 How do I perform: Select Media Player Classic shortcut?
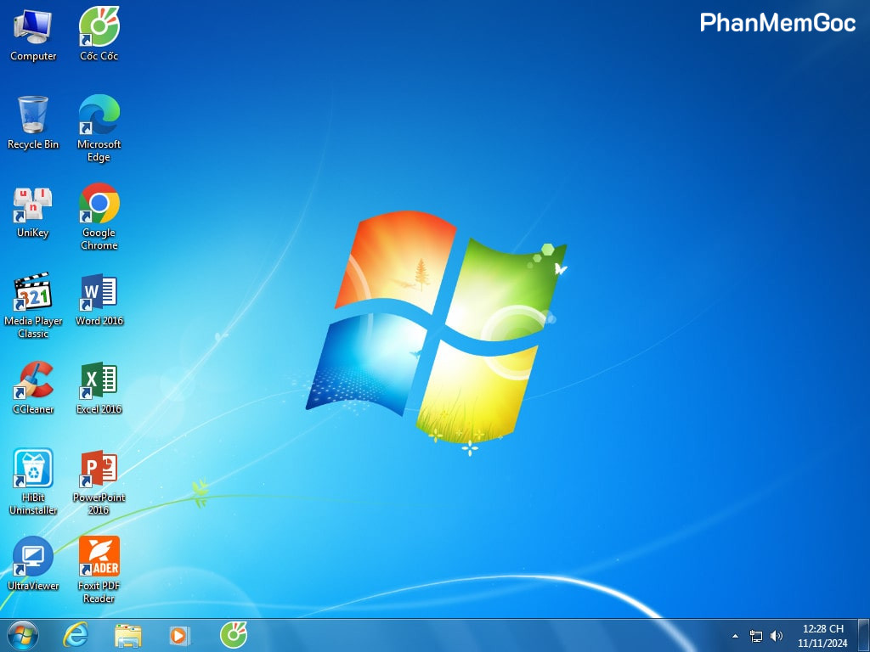pos(33,293)
